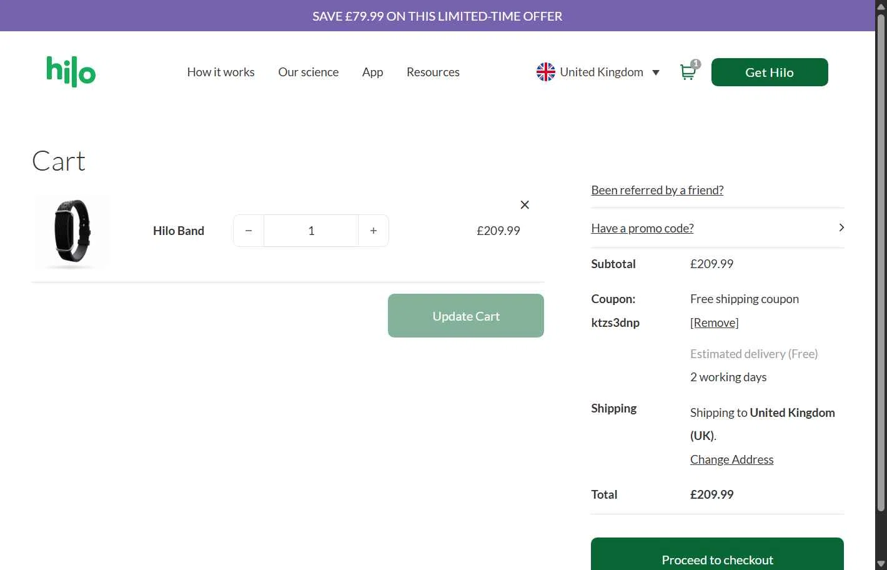Click the Update Cart button

[466, 316]
